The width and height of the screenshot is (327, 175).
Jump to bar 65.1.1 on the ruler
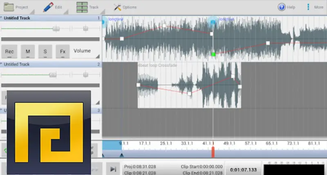pyautogui.click(x=272, y=144)
